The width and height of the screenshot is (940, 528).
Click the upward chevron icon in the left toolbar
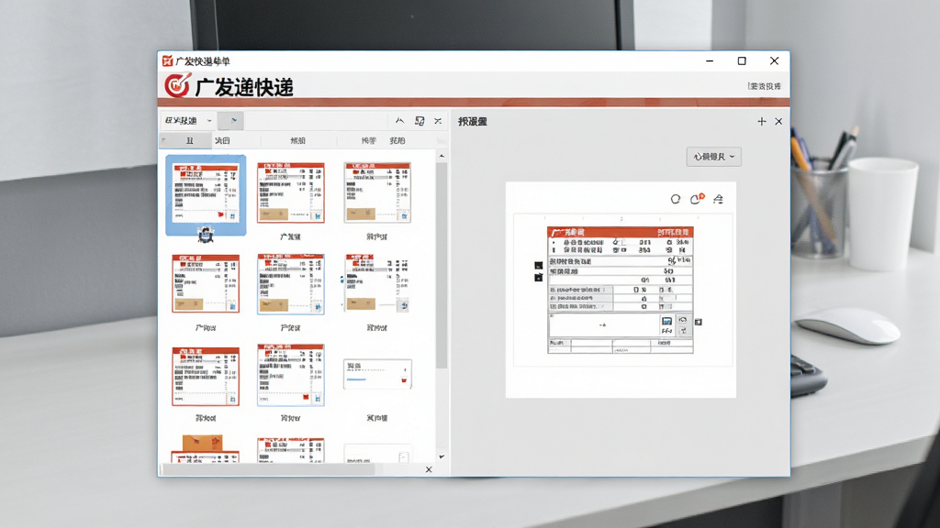point(399,121)
